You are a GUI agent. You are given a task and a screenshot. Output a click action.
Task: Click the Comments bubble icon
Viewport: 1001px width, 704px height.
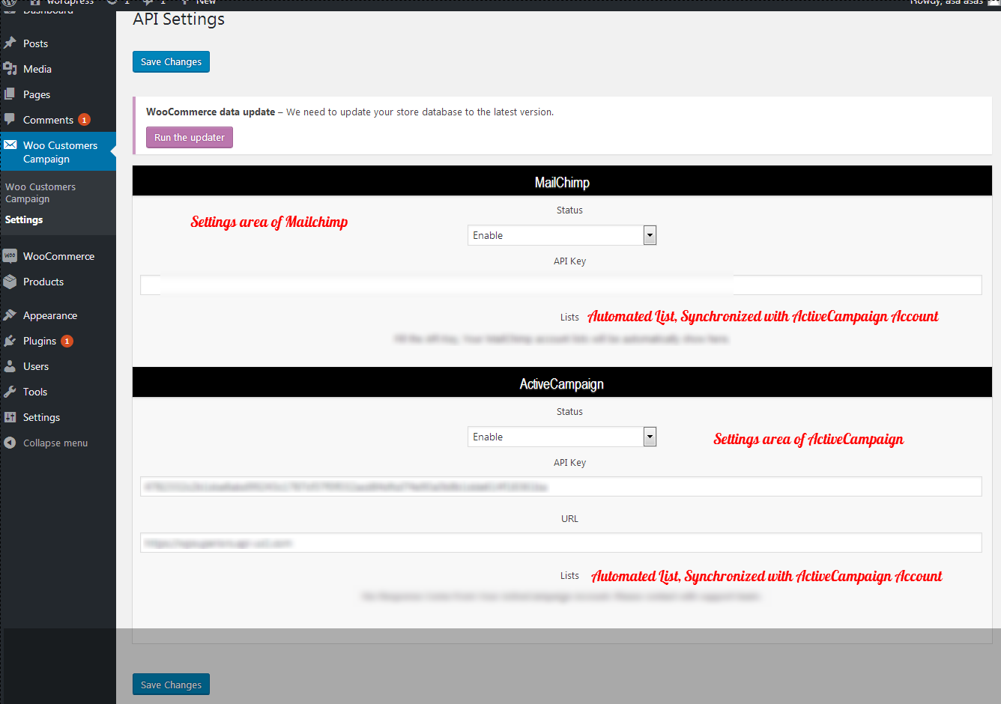pos(10,120)
